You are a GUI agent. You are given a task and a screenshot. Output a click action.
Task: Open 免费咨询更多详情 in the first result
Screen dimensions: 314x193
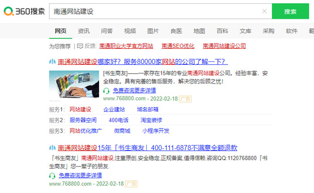[135, 90]
